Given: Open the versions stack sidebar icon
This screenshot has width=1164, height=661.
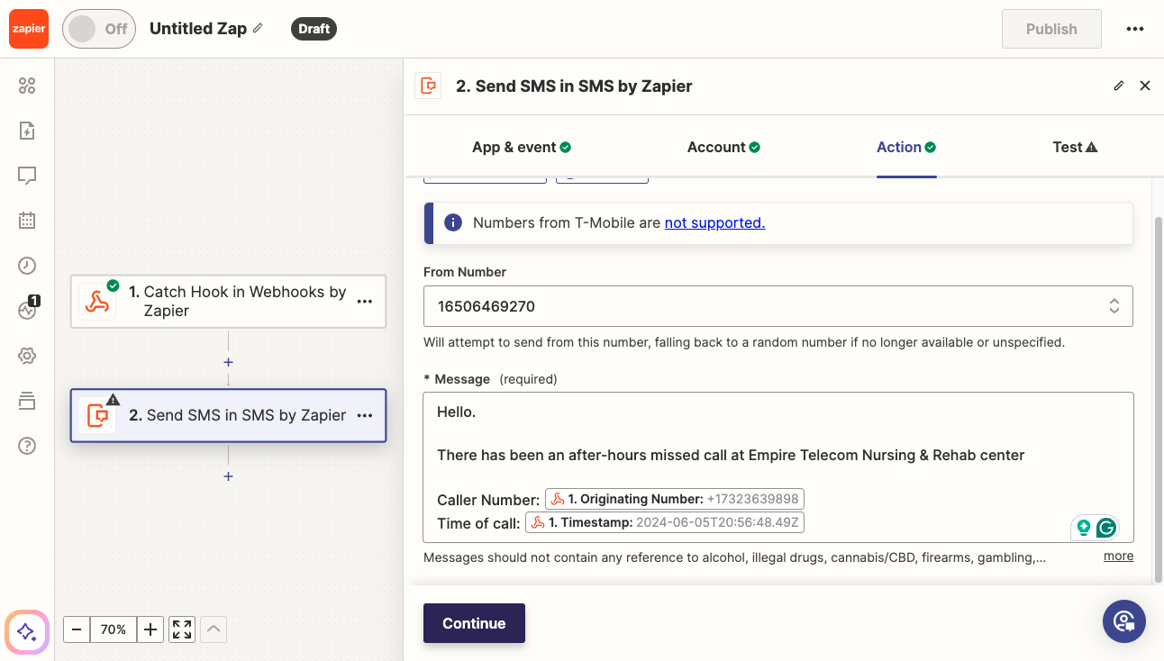Looking at the screenshot, I should [x=27, y=401].
